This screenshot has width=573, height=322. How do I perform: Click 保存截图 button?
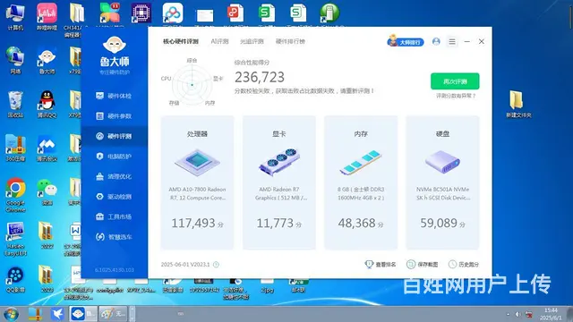pos(422,265)
